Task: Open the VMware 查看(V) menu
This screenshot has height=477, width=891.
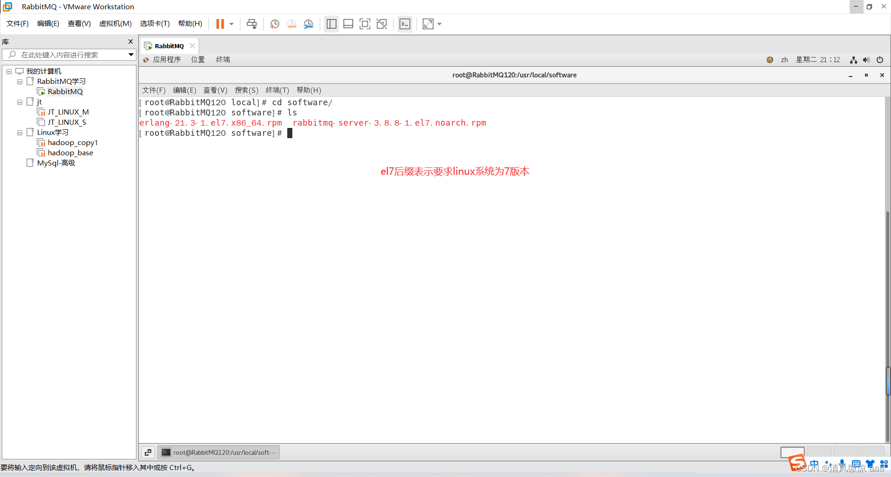Action: pos(79,24)
